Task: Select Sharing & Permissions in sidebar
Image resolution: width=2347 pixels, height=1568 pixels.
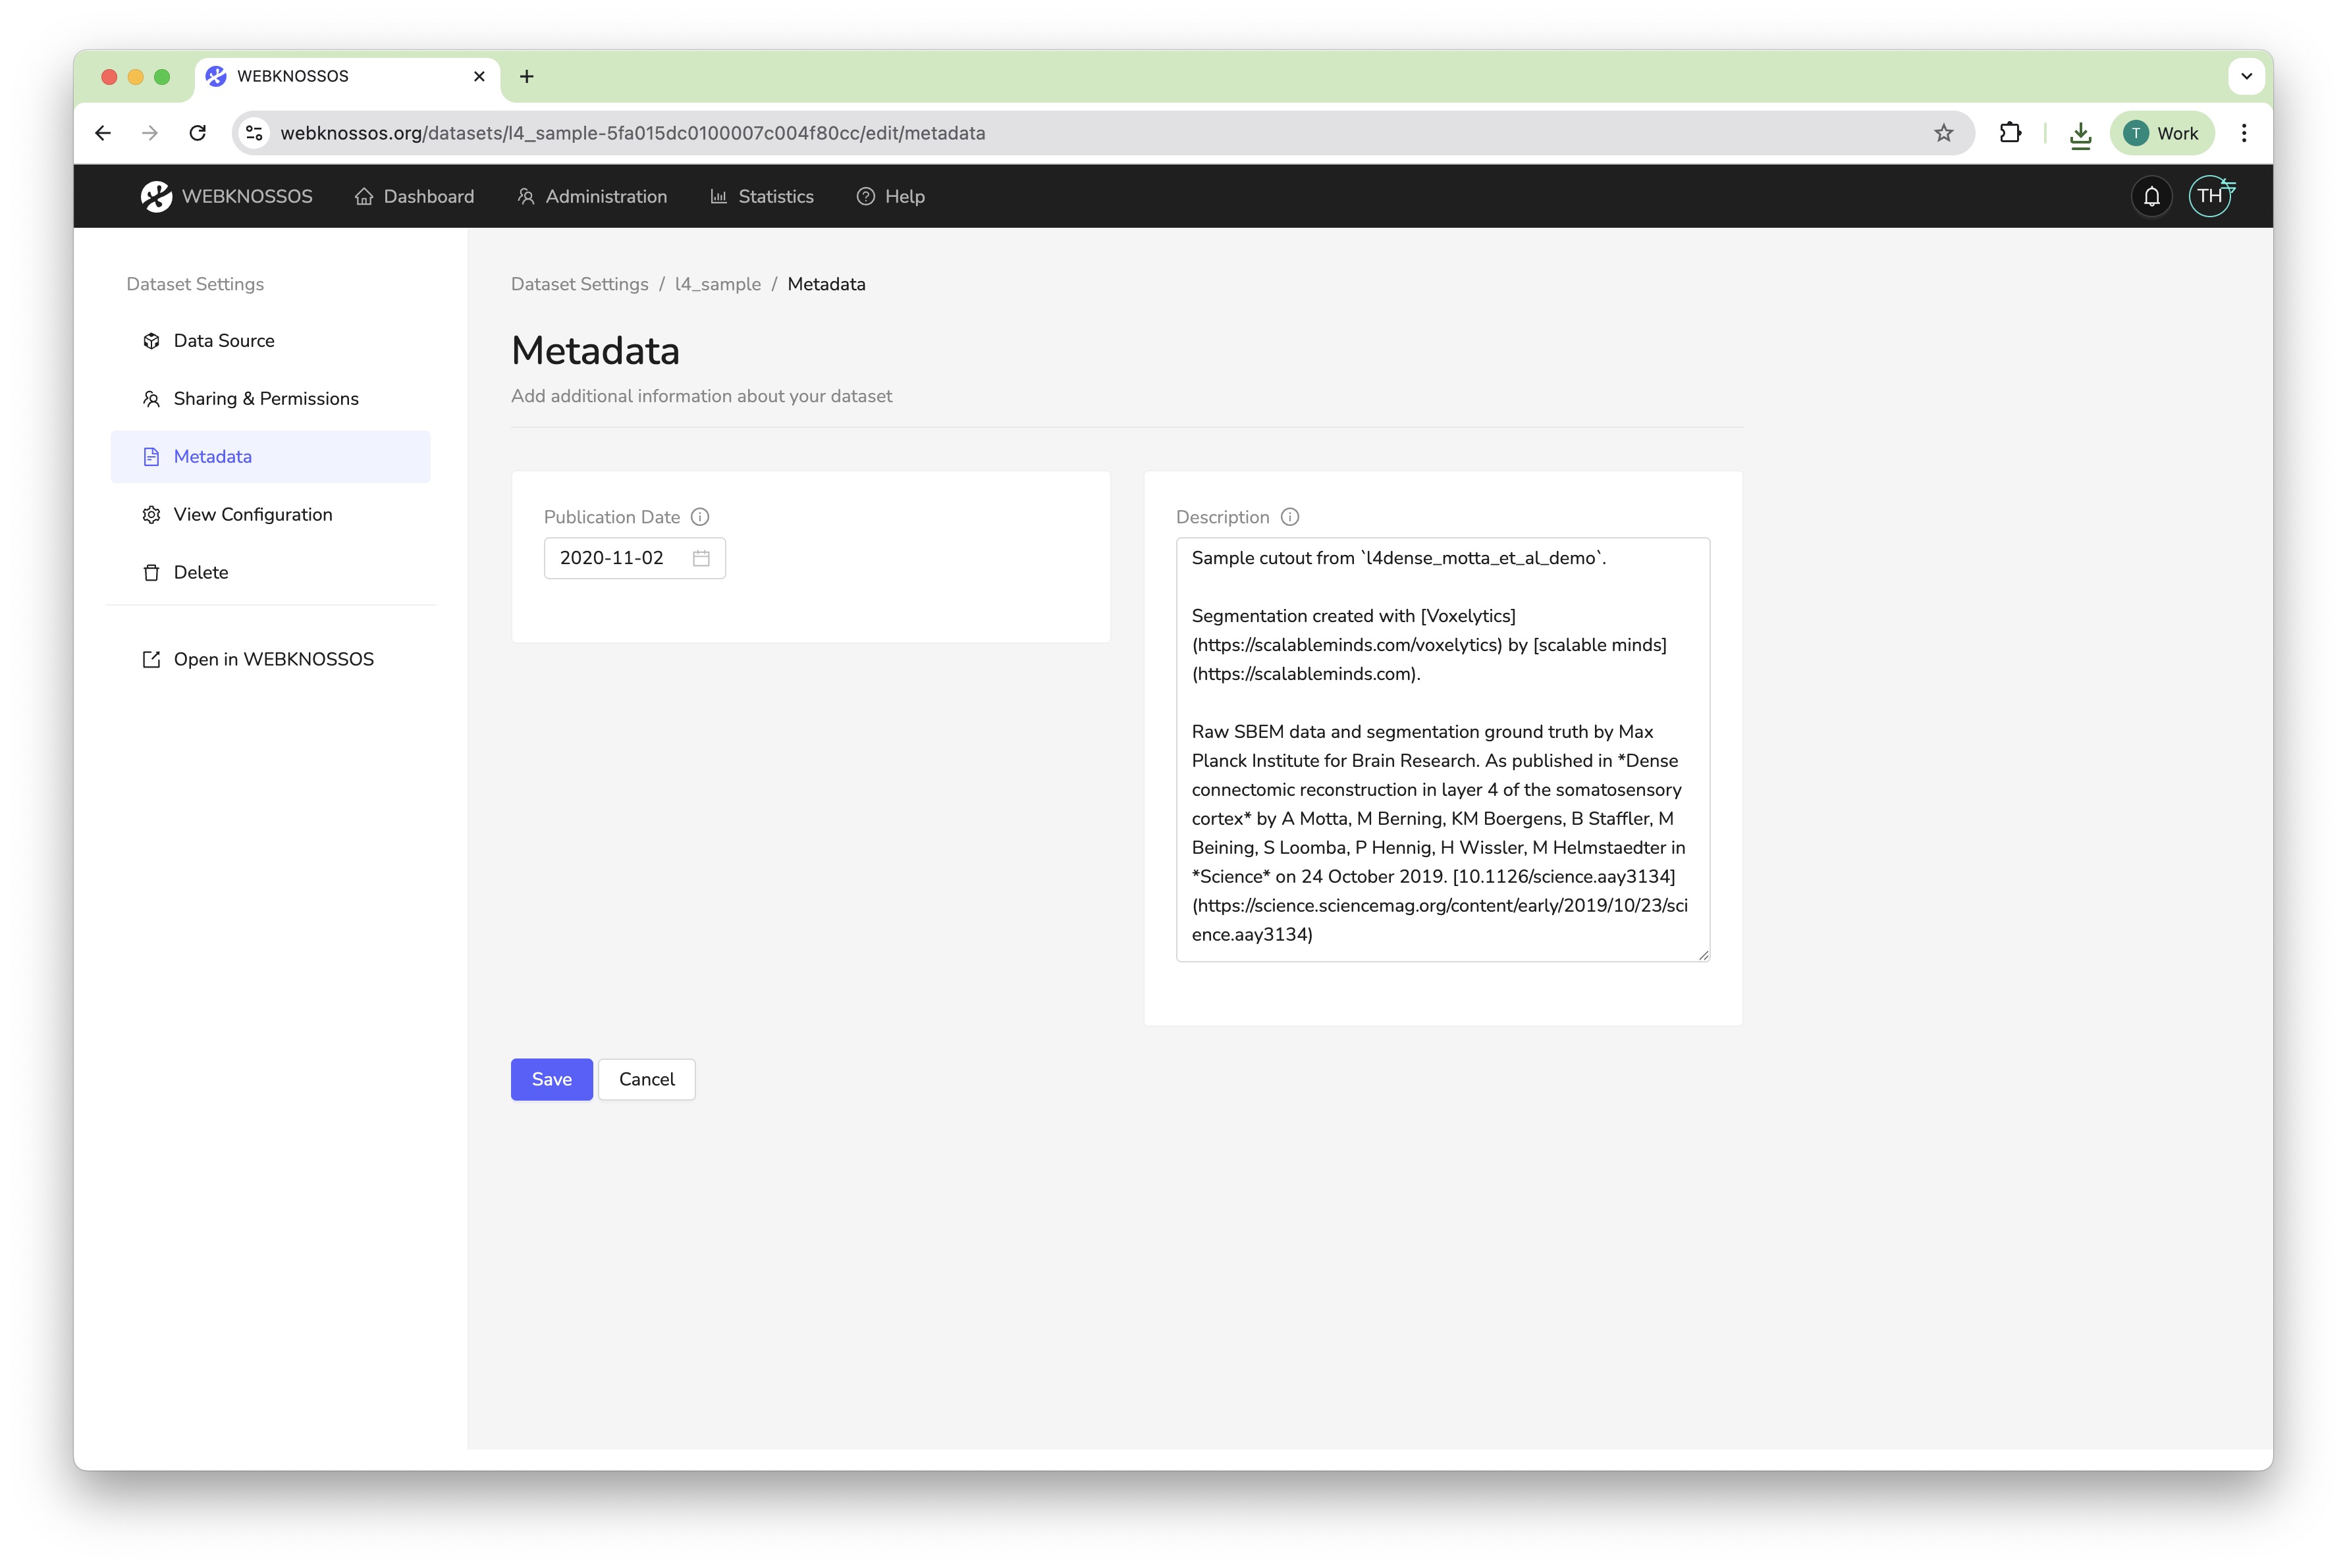Action: (266, 399)
